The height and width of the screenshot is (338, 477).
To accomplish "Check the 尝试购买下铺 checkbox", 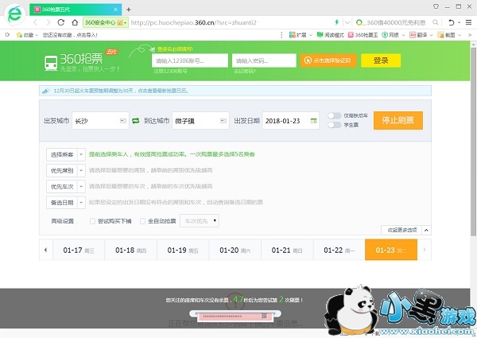I will click(x=92, y=221).
